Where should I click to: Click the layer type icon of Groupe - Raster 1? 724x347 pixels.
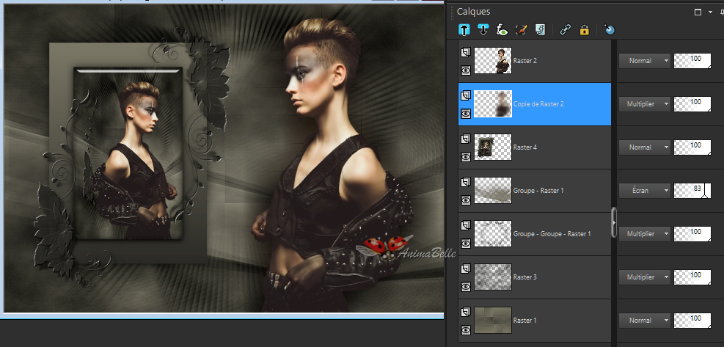pos(465,182)
